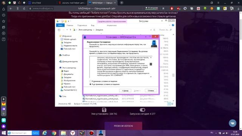Click the browser reload icon

24,9
